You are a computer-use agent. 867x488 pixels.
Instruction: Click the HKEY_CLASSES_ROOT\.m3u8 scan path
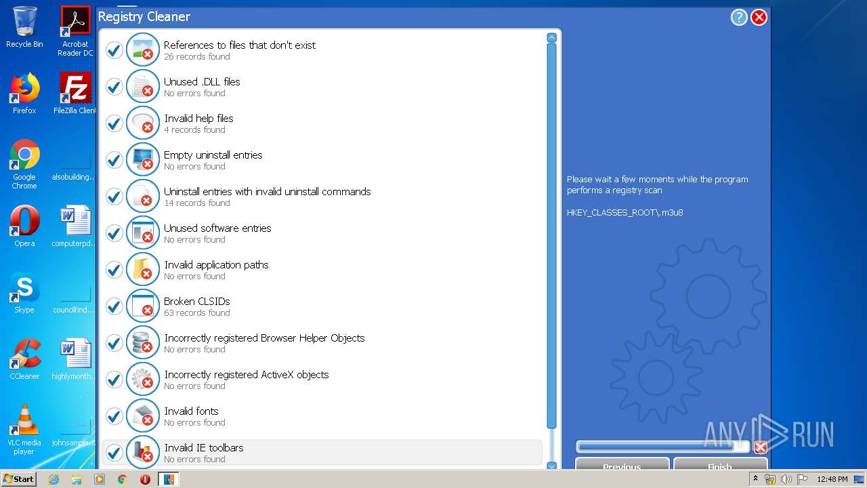click(x=625, y=213)
